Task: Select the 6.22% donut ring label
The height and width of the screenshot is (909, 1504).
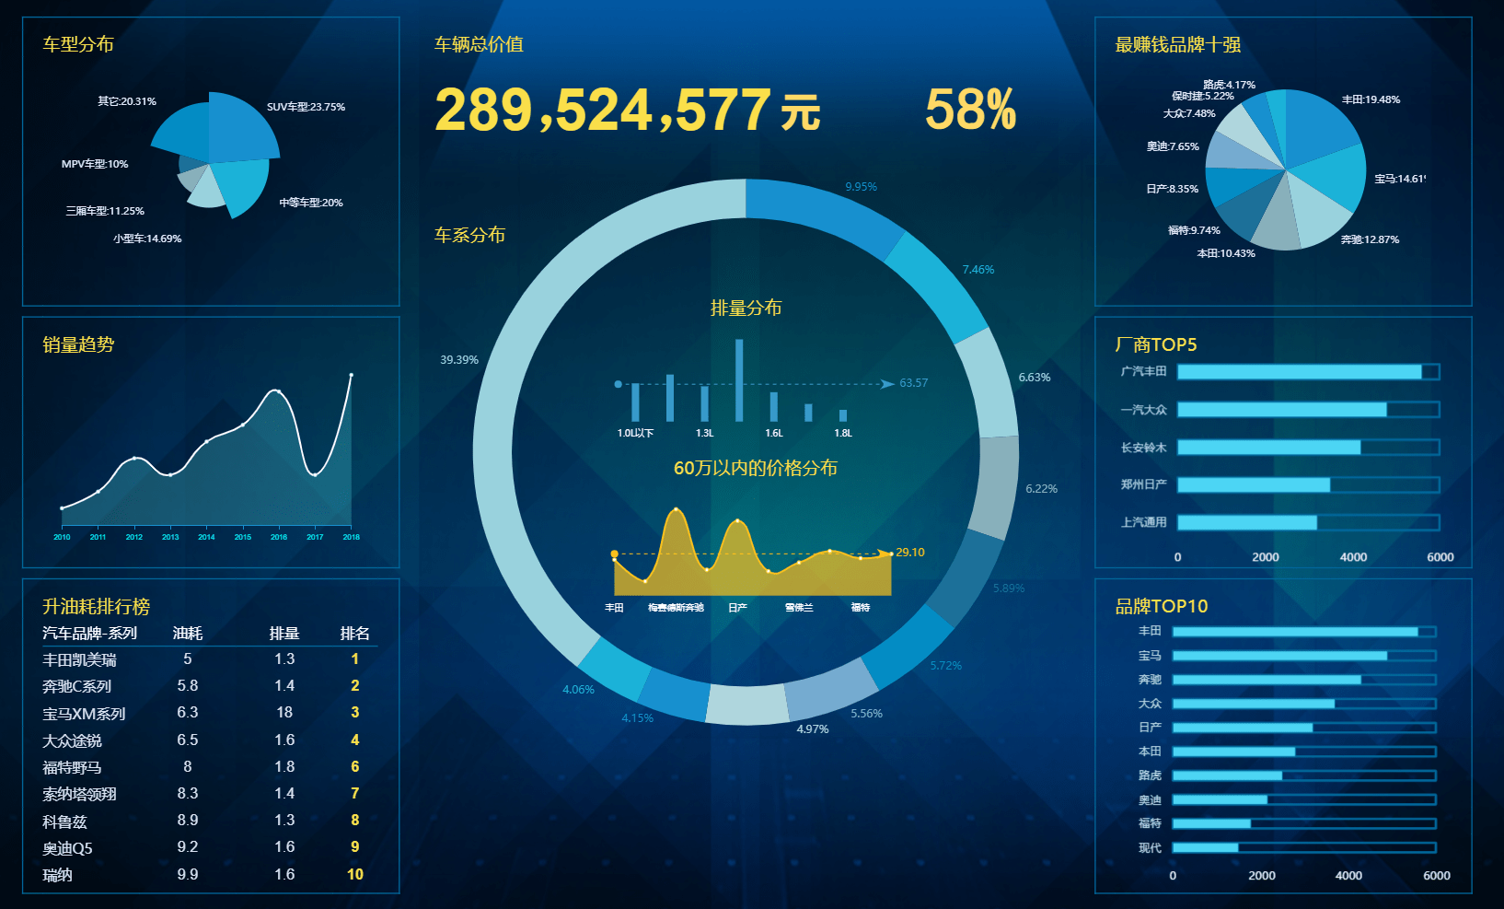Action: click(1042, 489)
